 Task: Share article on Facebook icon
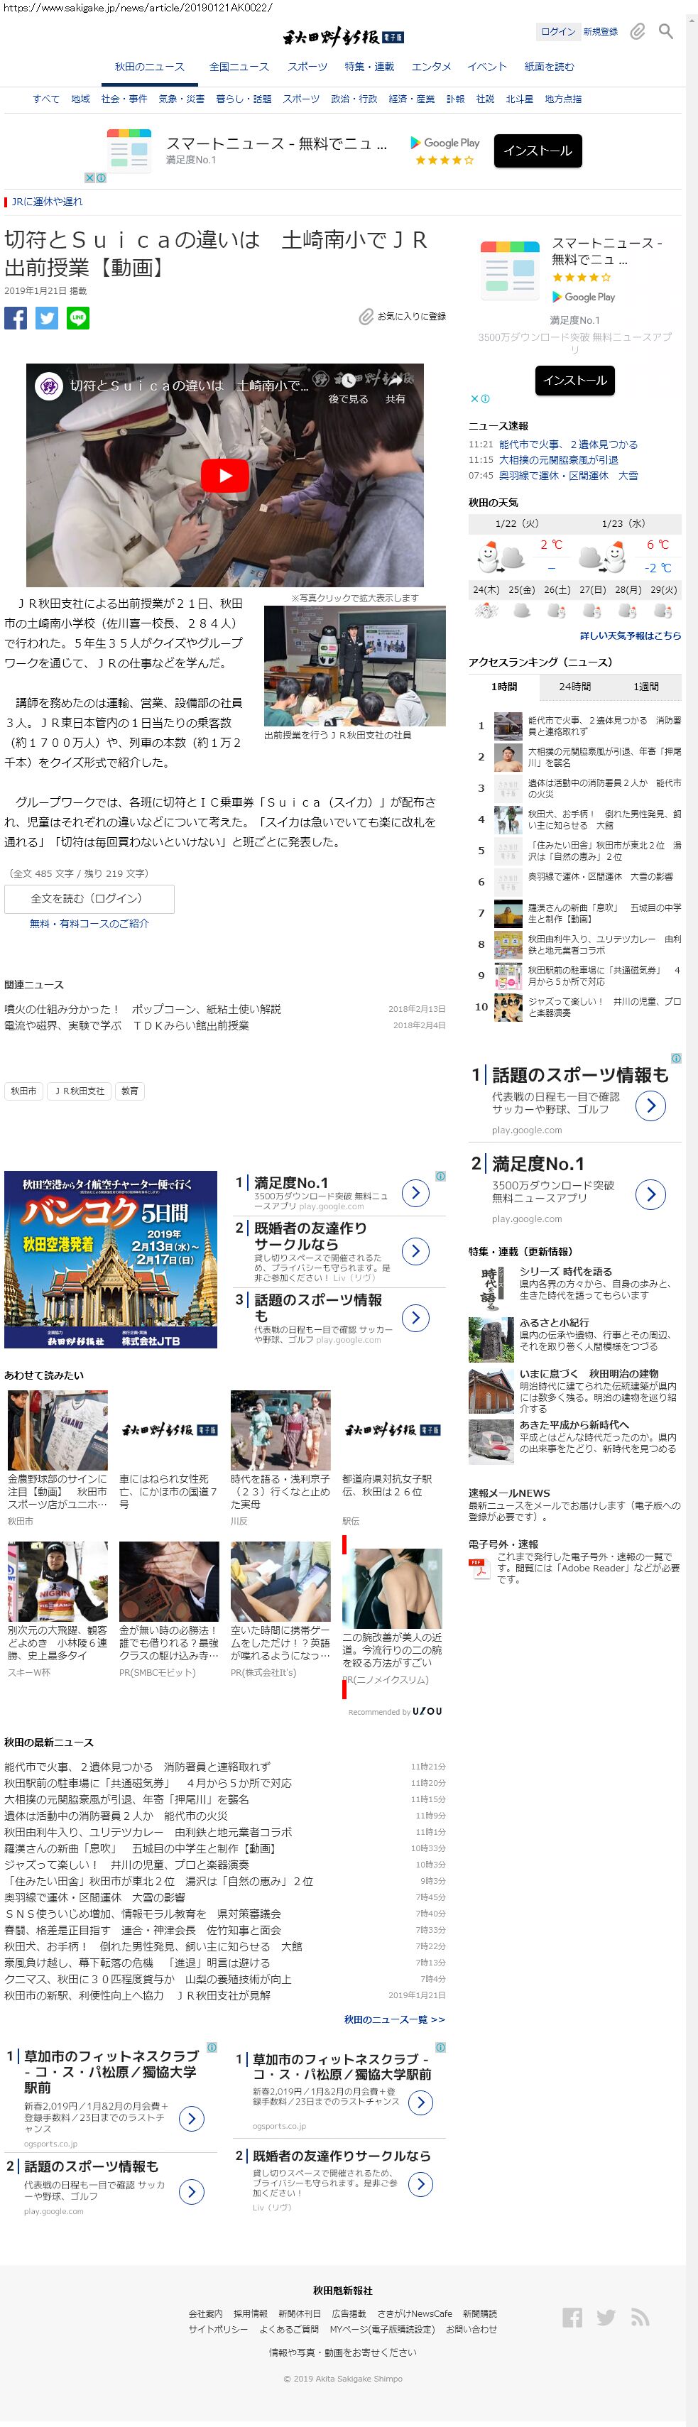coord(16,318)
